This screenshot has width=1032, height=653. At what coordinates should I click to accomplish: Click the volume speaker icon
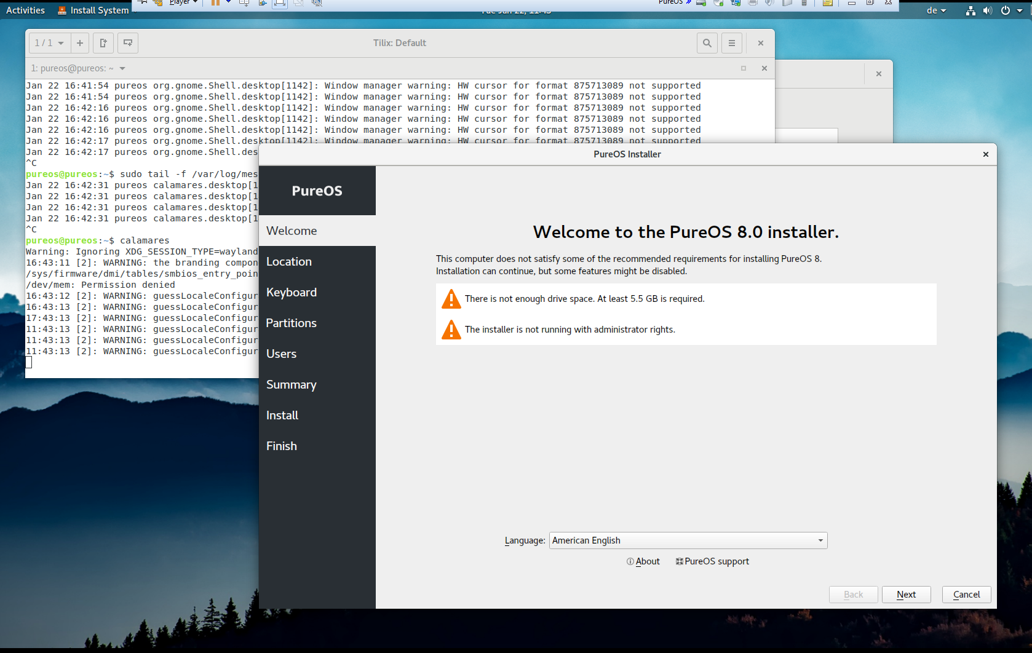[x=987, y=10]
